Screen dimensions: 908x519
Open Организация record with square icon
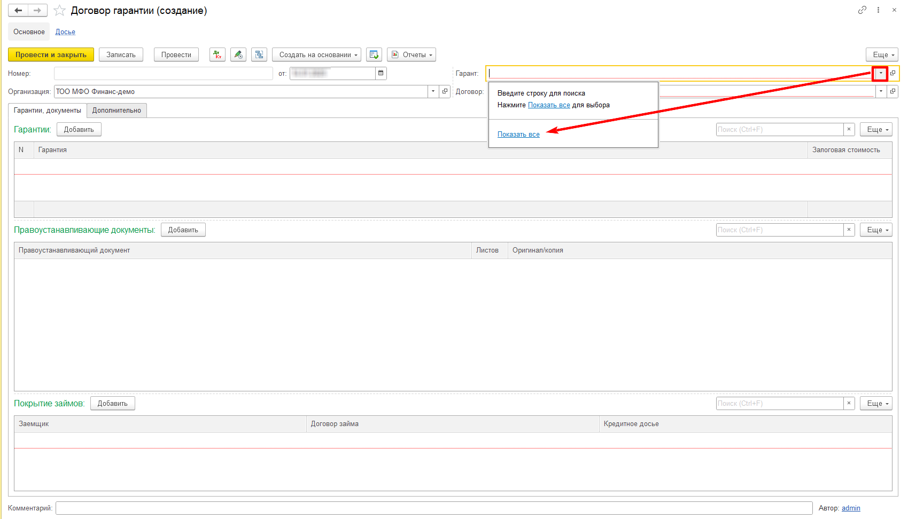pos(445,91)
